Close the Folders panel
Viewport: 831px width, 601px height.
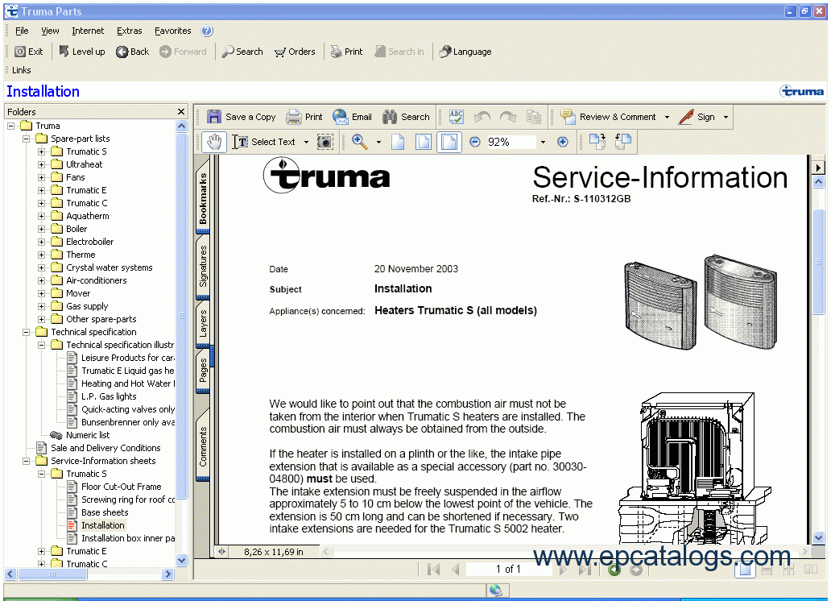181,111
